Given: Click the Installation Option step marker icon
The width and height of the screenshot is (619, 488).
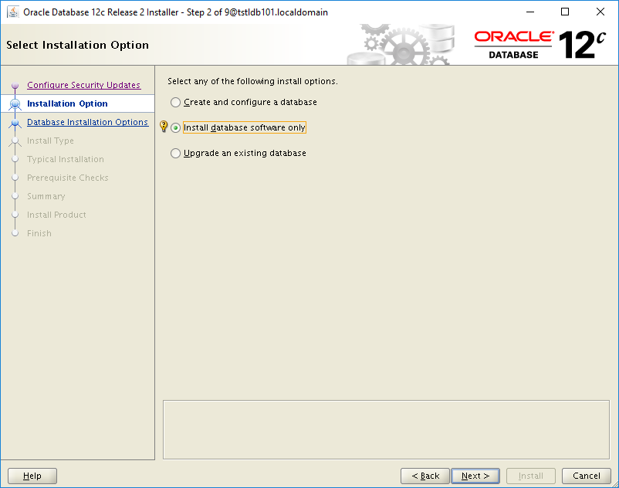Looking at the screenshot, I should (x=15, y=103).
